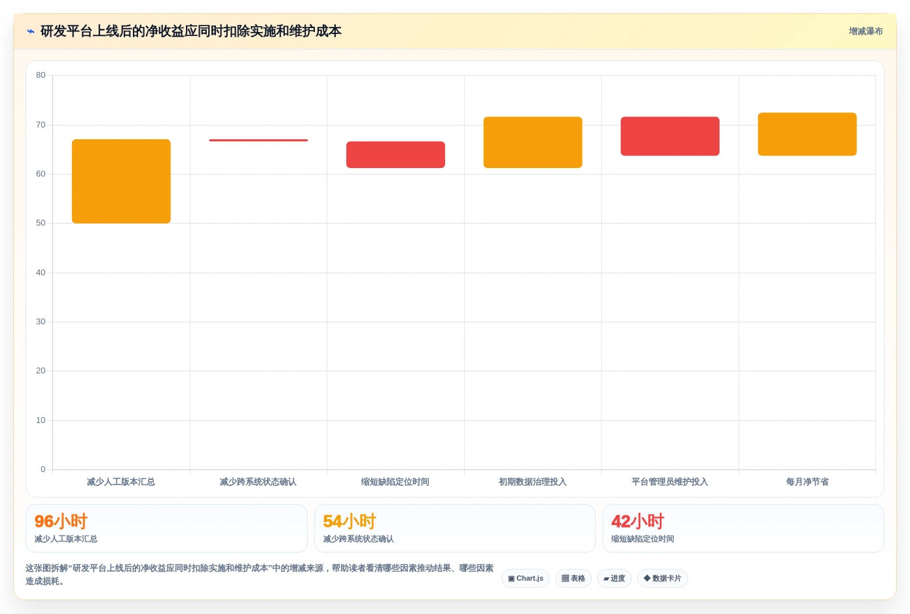Click the red bar for 平台管理员维护投入

pos(670,136)
